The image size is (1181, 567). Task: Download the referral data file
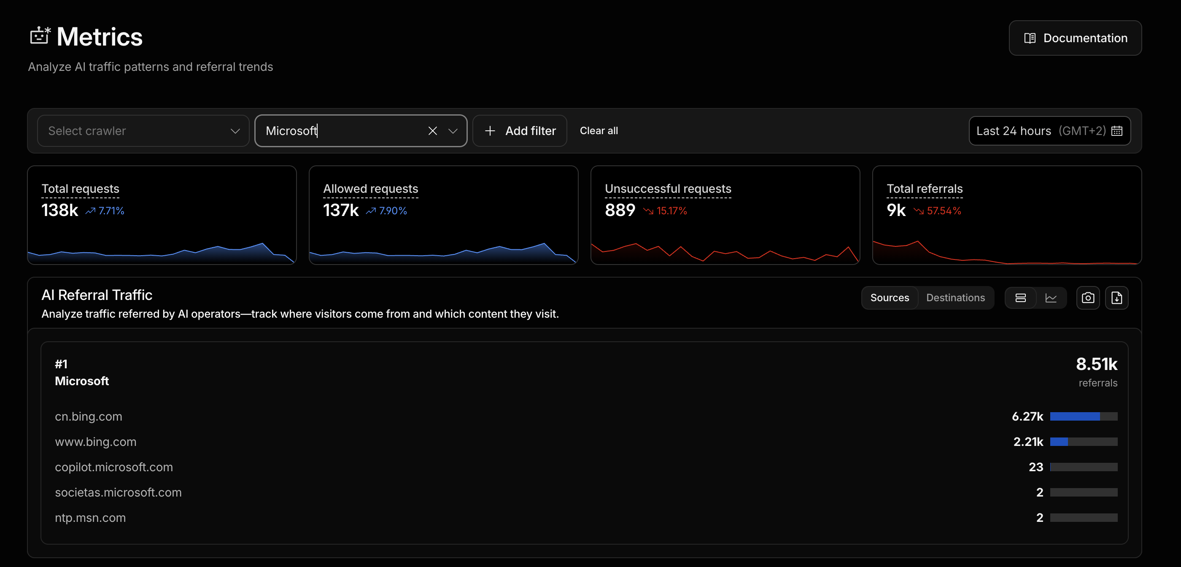pyautogui.click(x=1116, y=298)
